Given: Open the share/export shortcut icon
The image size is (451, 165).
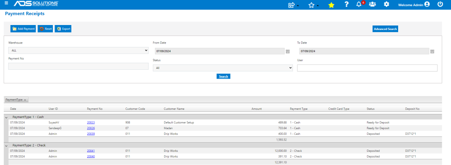Looking at the screenshot, I should (292, 5).
